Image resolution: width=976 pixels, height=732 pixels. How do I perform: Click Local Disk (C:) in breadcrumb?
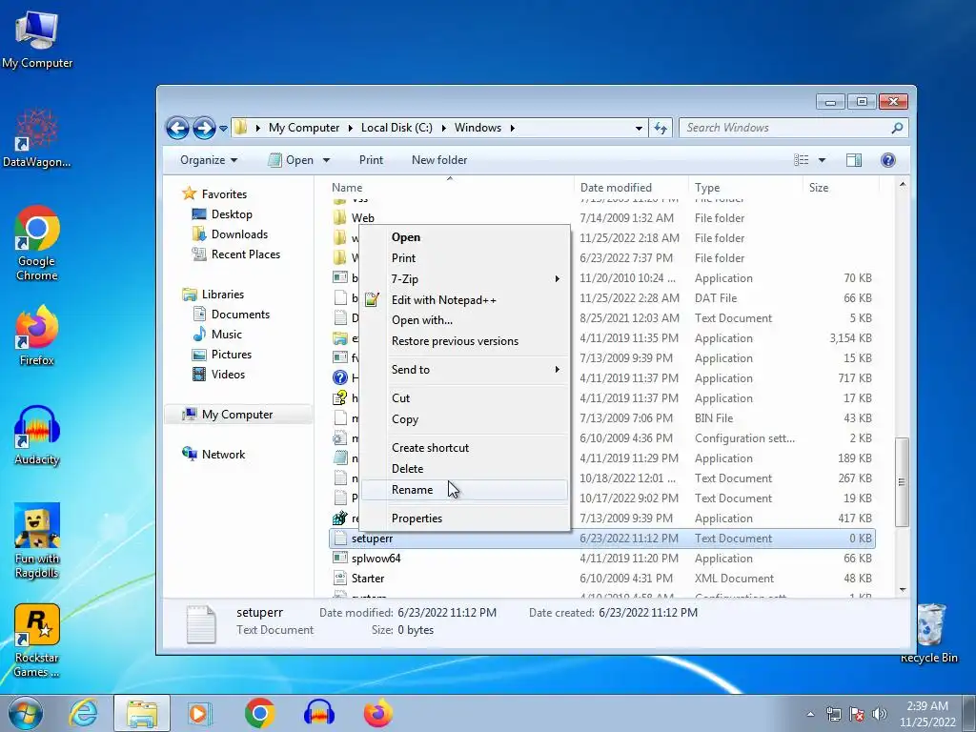396,128
